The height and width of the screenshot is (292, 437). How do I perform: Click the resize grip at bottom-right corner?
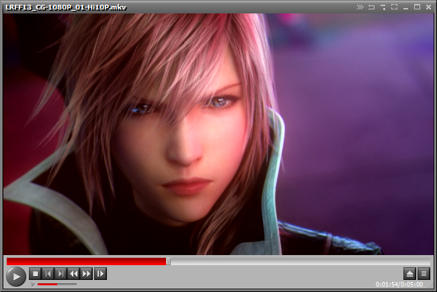pyautogui.click(x=430, y=285)
